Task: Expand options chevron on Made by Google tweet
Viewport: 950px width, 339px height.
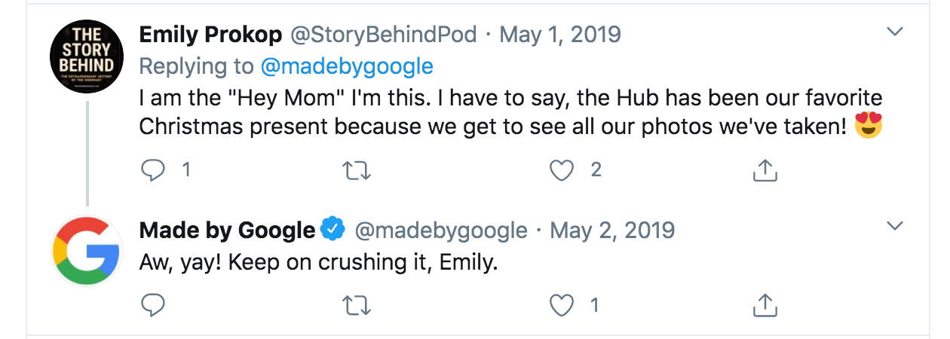Action: point(895,226)
